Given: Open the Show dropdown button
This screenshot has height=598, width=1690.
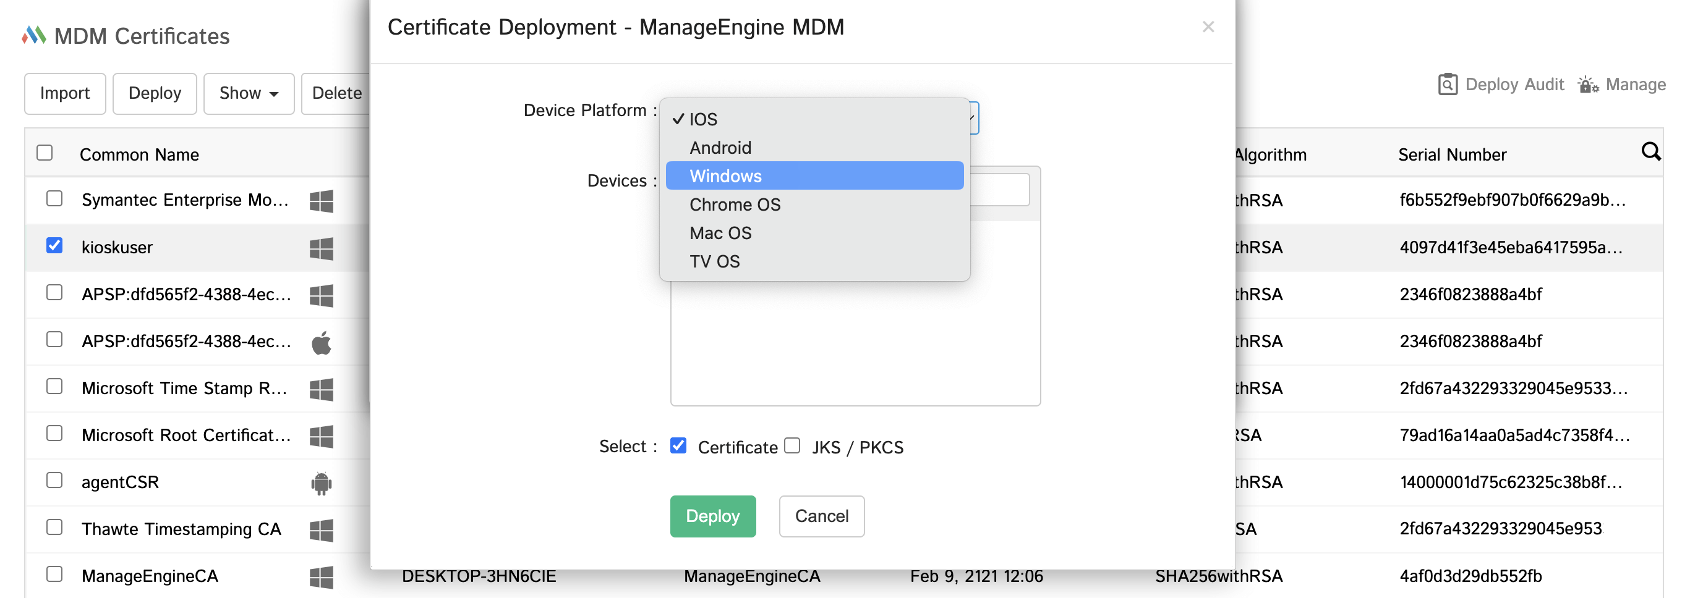Looking at the screenshot, I should (x=249, y=93).
